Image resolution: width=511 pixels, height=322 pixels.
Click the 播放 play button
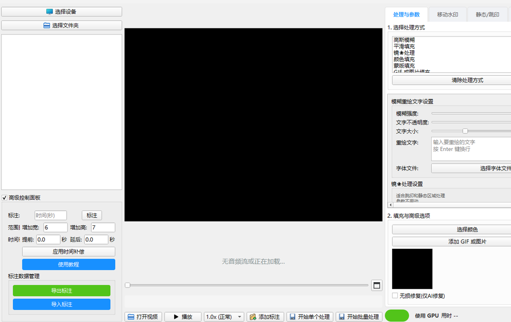tap(183, 317)
